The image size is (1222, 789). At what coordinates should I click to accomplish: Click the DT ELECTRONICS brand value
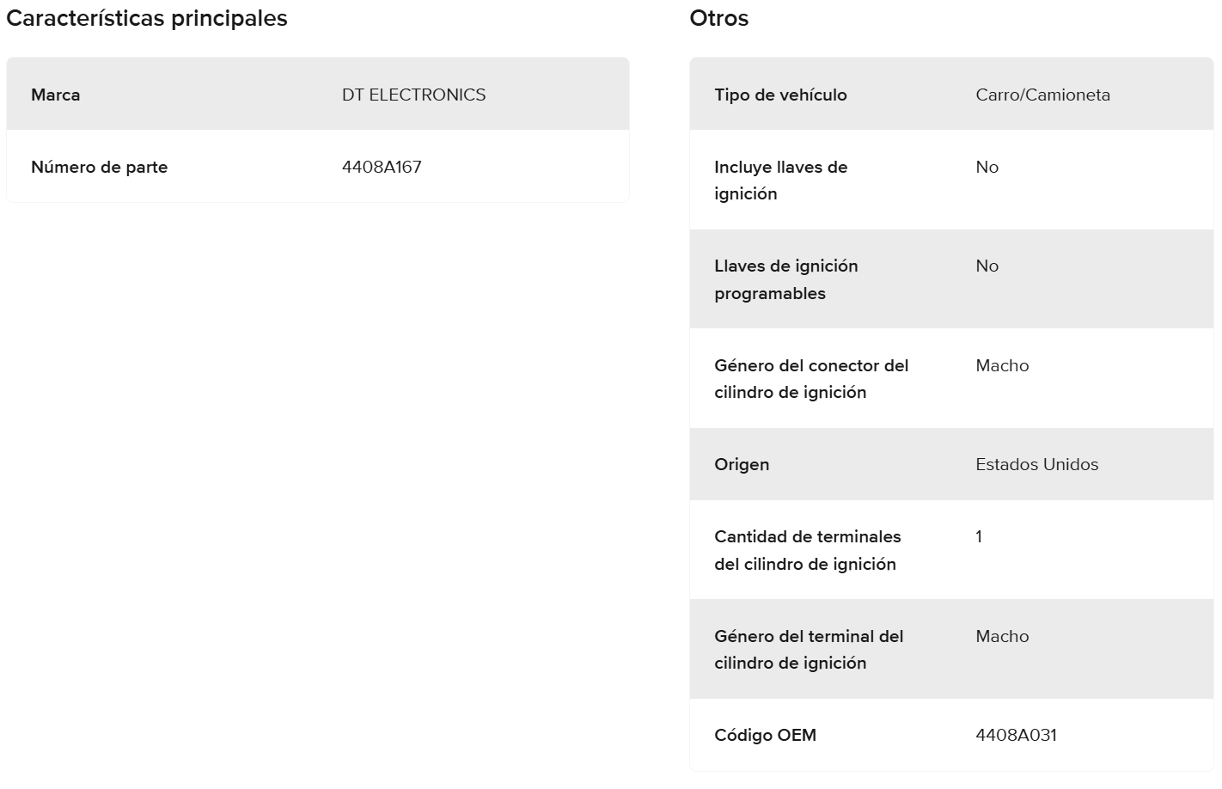[x=413, y=95]
